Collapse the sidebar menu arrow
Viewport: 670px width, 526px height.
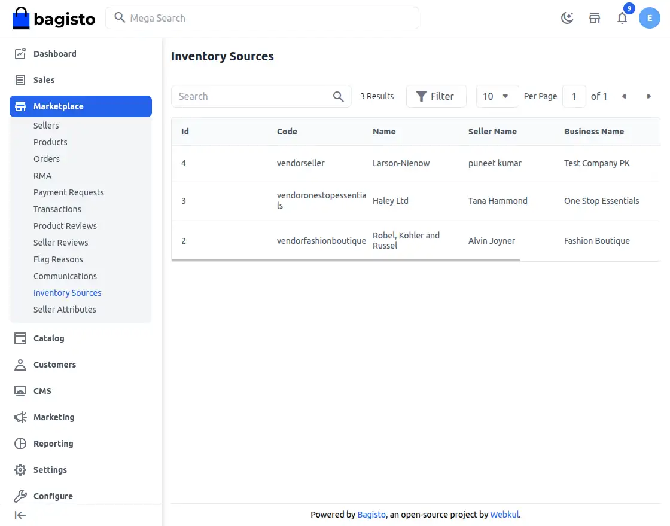click(20, 515)
